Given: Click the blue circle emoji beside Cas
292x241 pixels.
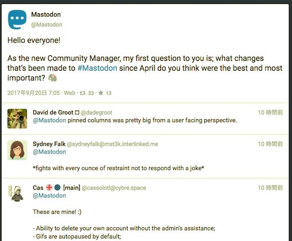Looking at the screenshot, I should pyautogui.click(x=57, y=187).
